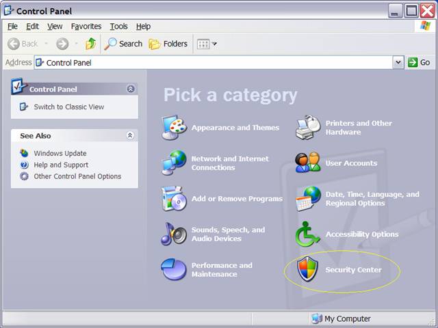The height and width of the screenshot is (328, 438).
Task: Open the Windows Update link
Action: click(60, 153)
